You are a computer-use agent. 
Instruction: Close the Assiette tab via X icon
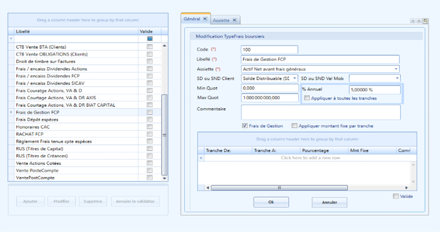[234, 20]
